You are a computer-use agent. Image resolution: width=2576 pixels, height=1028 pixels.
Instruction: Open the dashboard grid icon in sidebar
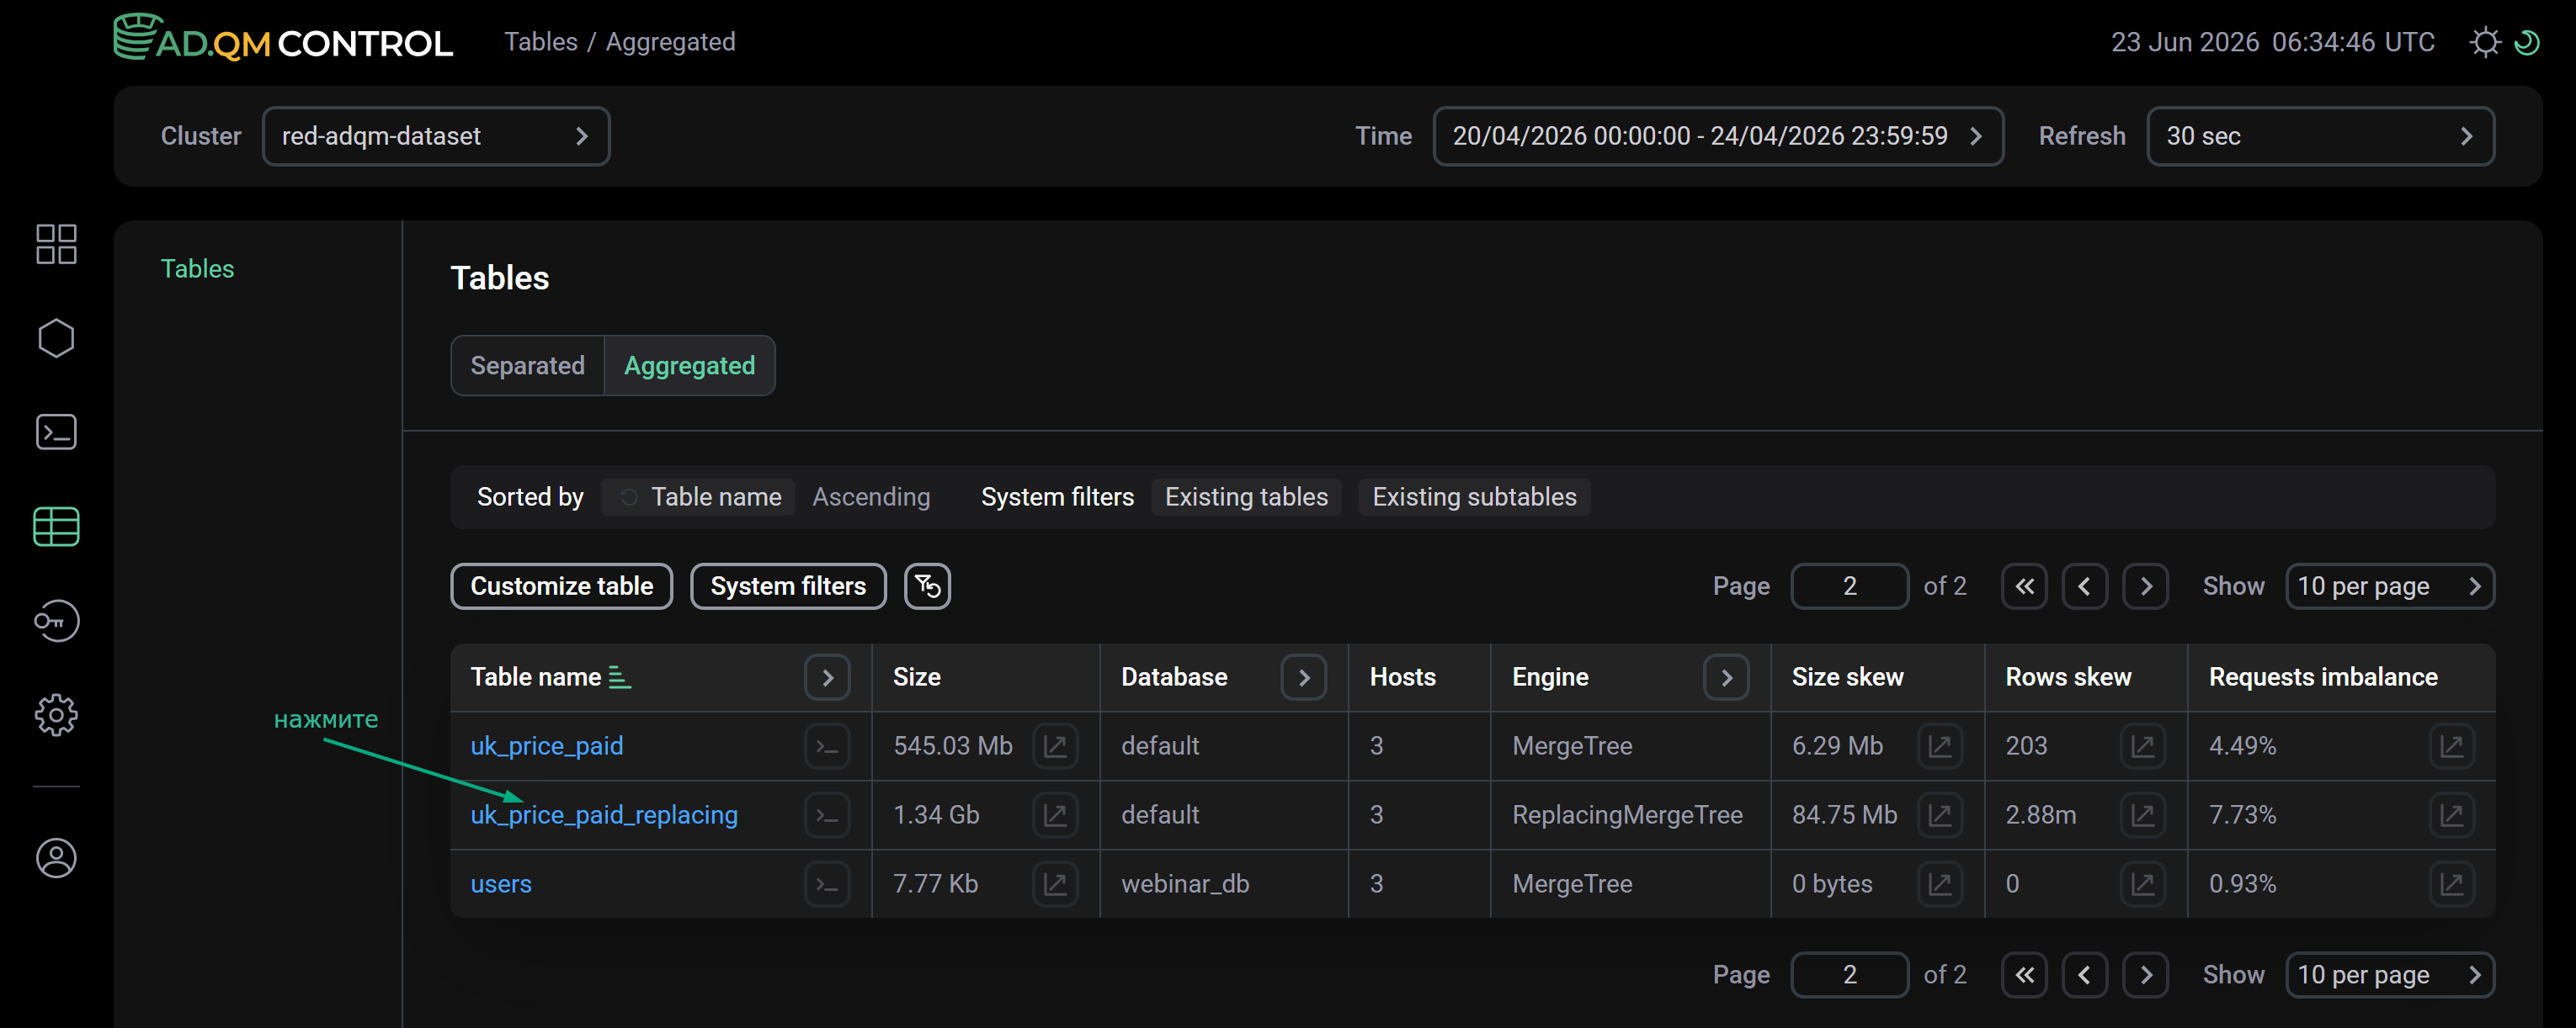click(56, 244)
